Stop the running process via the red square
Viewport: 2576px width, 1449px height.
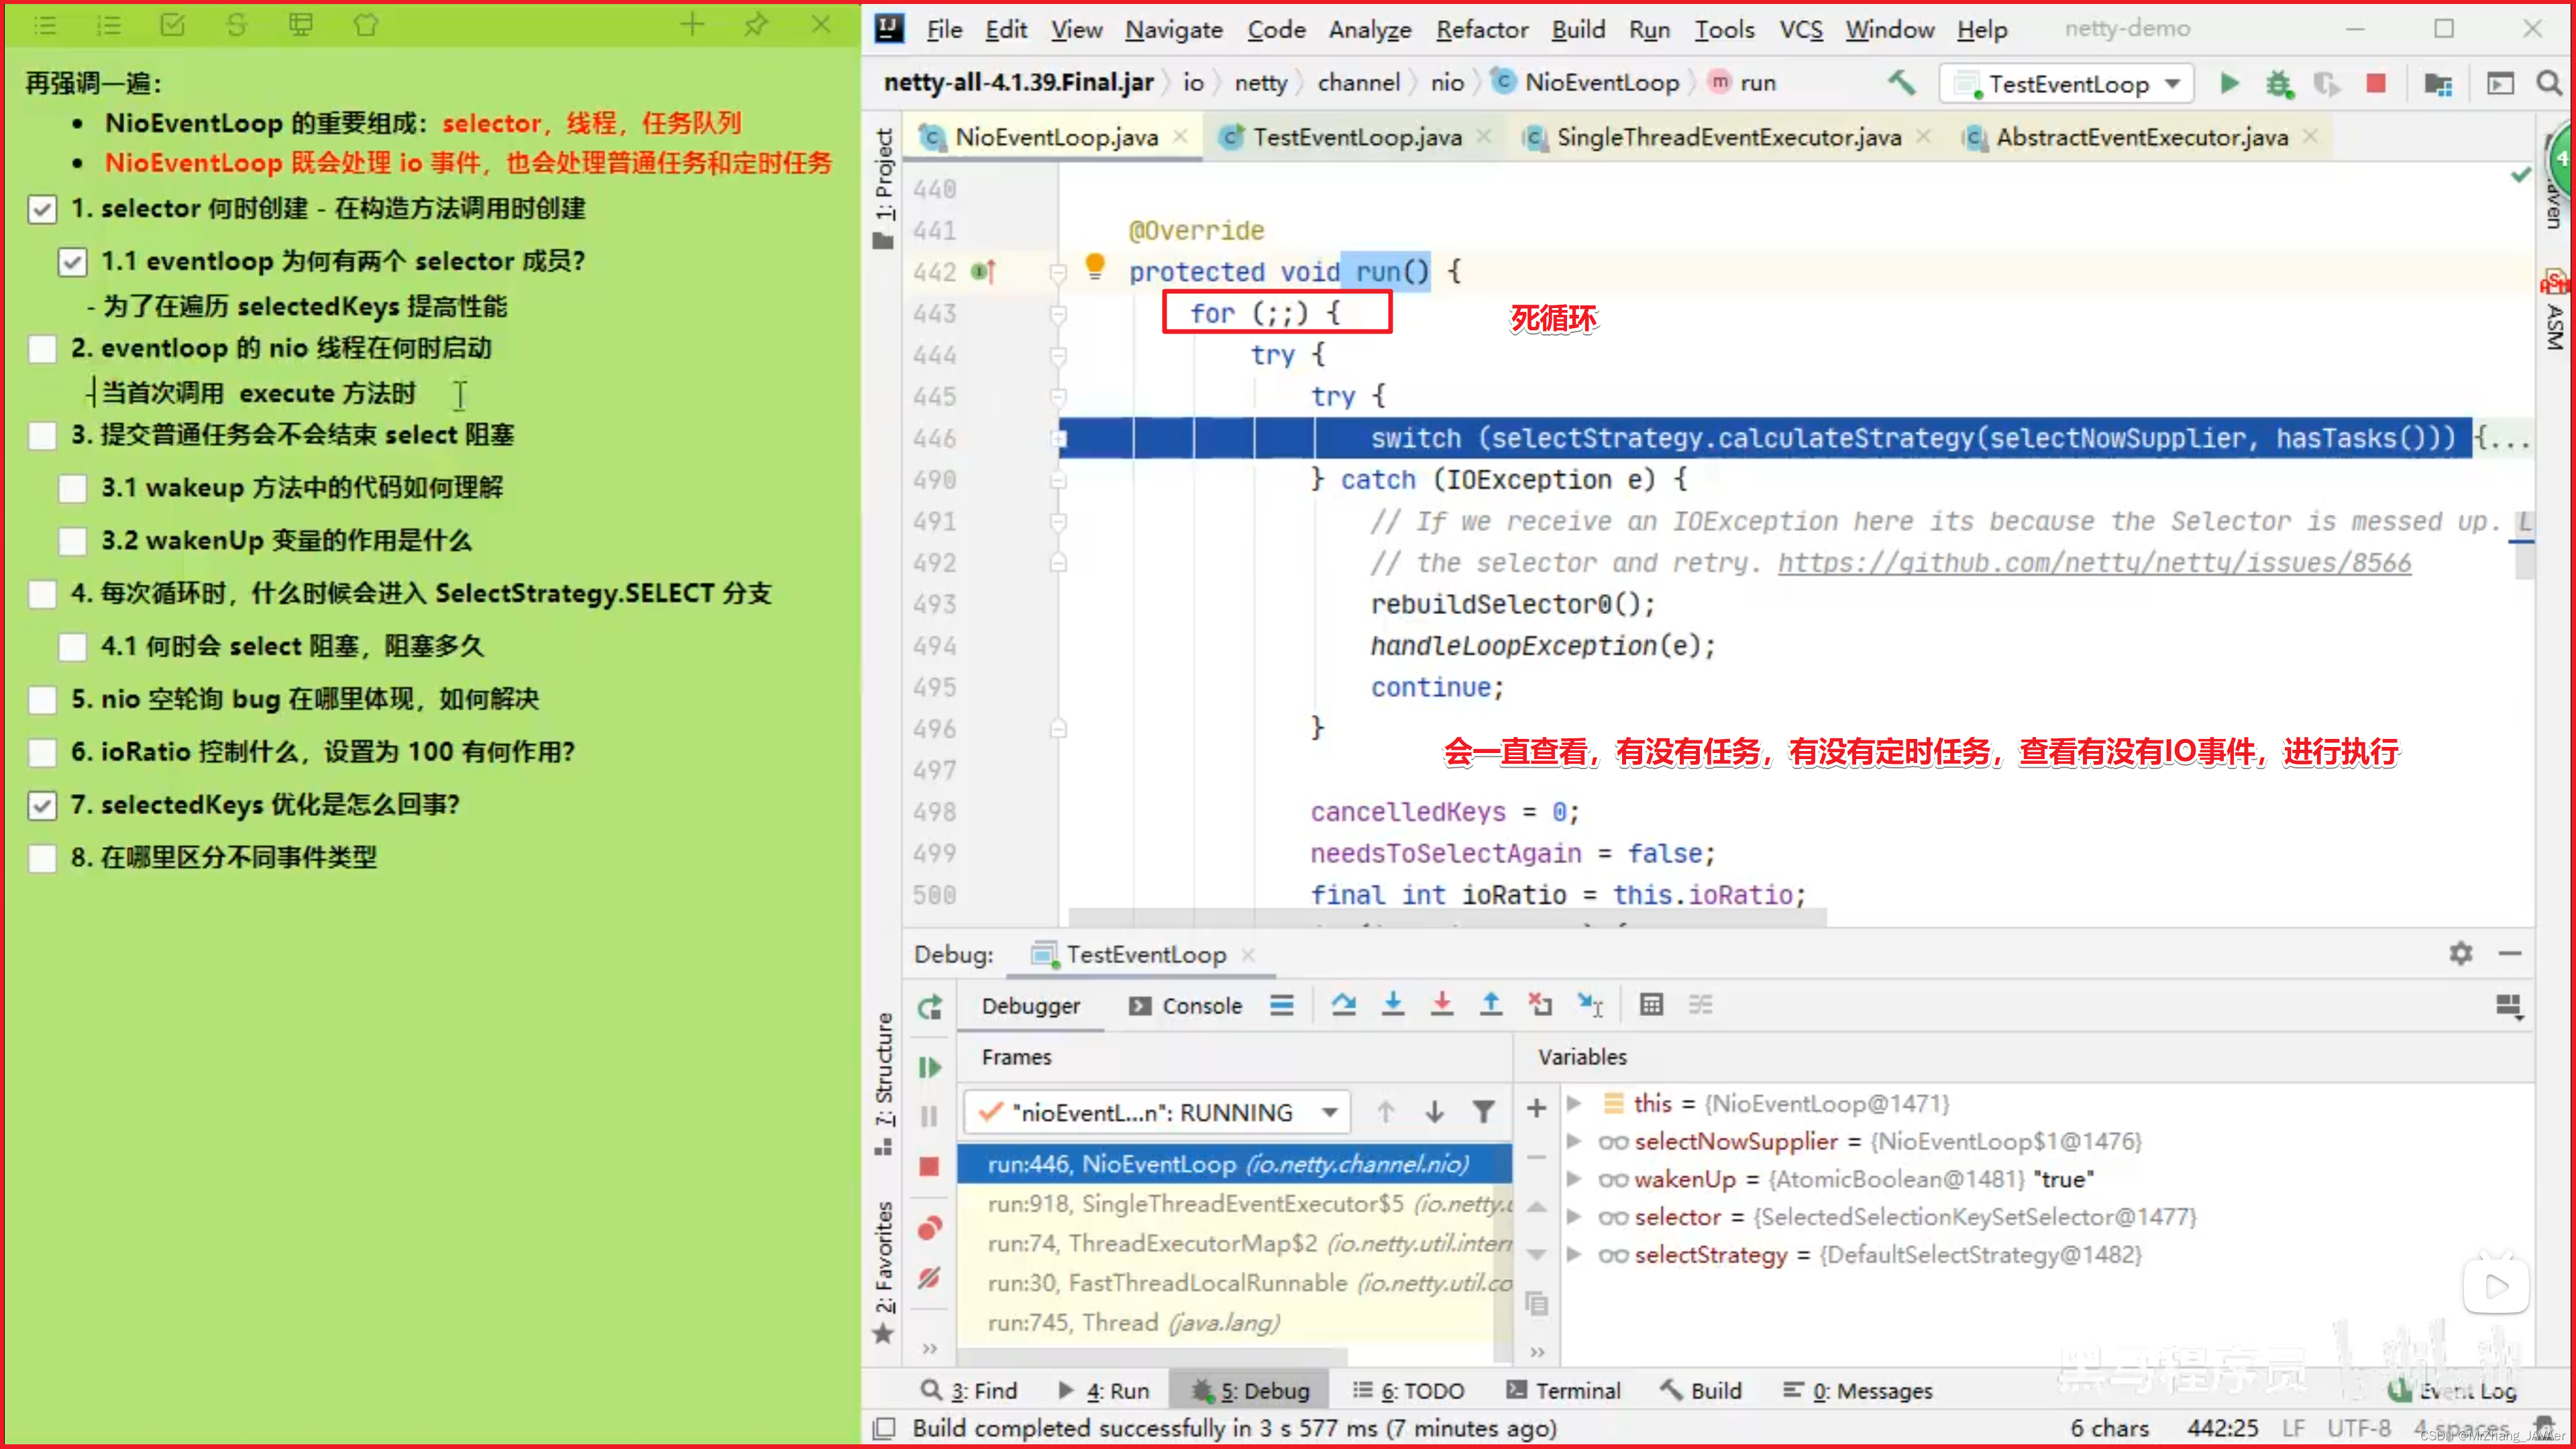point(2376,83)
